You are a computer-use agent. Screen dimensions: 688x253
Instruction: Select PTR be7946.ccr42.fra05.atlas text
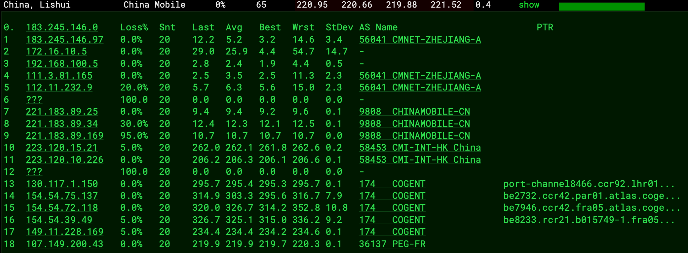coord(592,208)
